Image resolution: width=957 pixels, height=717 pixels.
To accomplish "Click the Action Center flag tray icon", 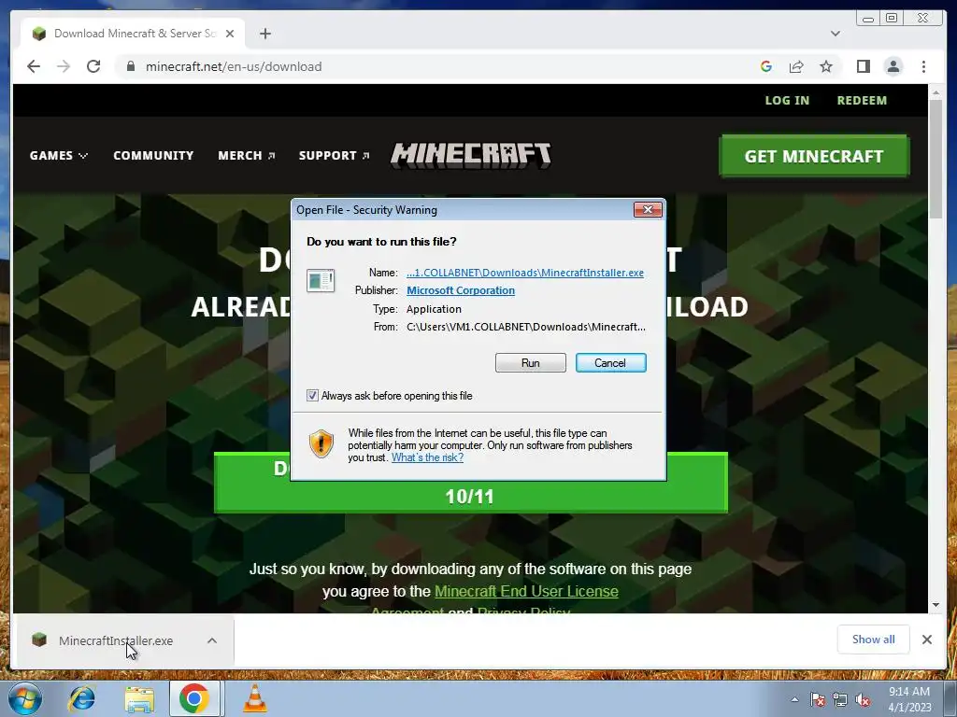I will [x=818, y=699].
